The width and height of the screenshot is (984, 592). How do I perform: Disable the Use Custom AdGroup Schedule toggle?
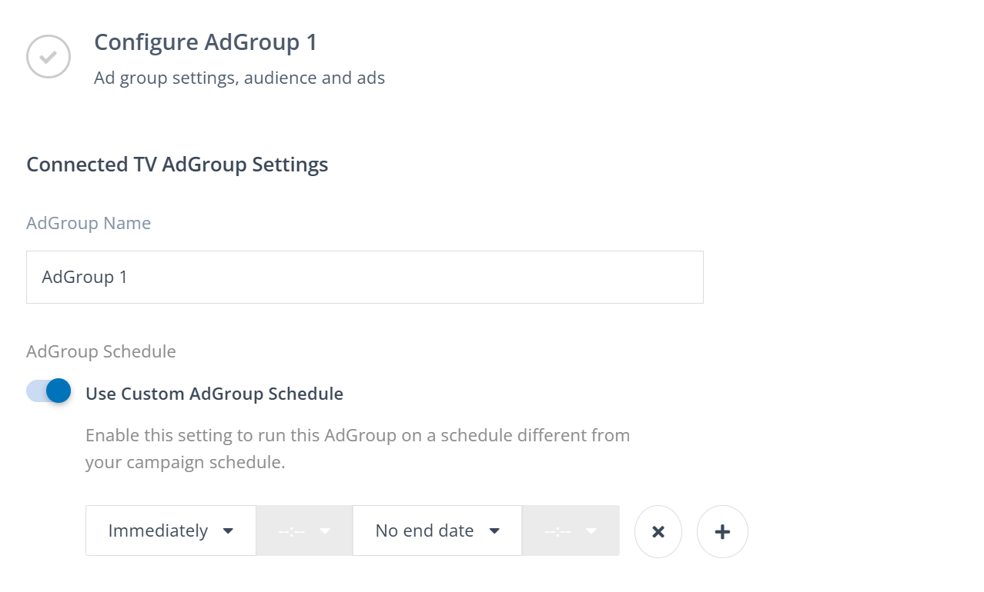(49, 391)
